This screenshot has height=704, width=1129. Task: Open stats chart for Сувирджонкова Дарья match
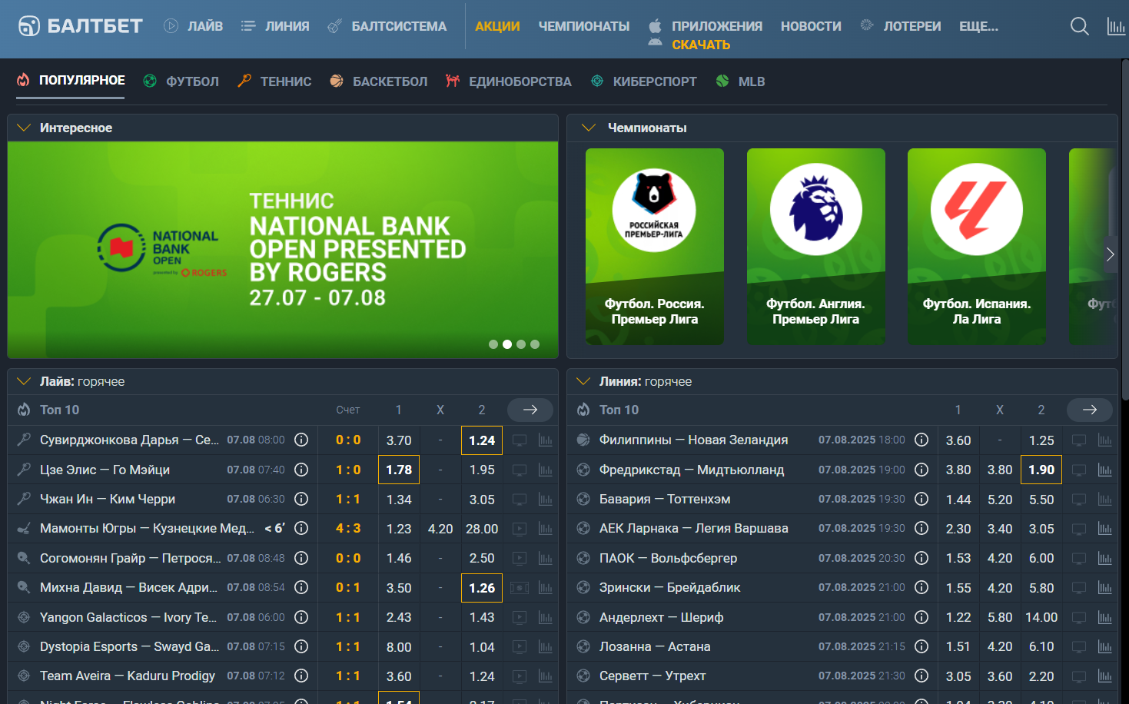pyautogui.click(x=546, y=440)
